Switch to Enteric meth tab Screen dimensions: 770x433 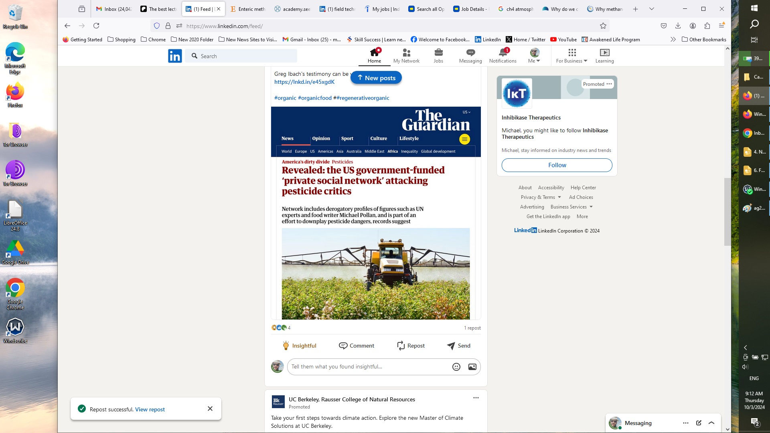(247, 9)
